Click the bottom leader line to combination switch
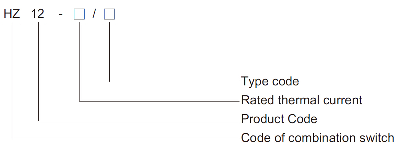This screenshot has height=154, width=405. coord(126,139)
